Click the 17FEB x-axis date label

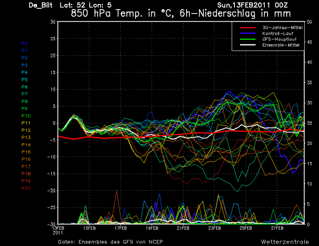pos(121,228)
